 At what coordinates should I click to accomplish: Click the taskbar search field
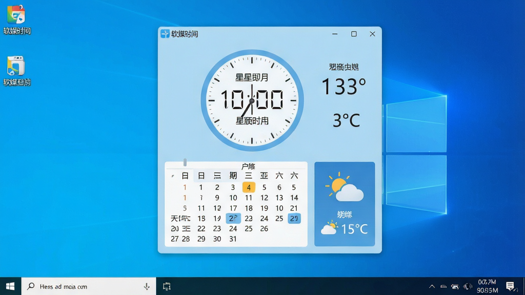coord(89,286)
